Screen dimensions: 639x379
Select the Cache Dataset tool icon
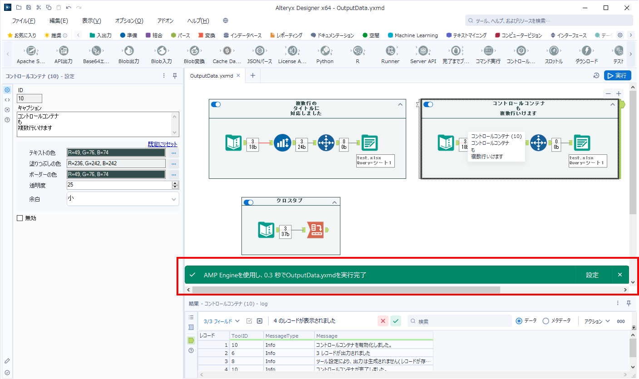[x=227, y=51]
